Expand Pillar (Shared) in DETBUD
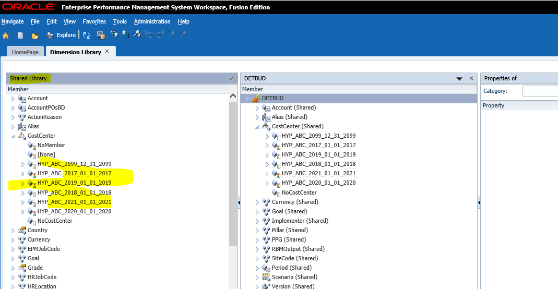Viewport: 558px width, 289px height. [x=257, y=231]
